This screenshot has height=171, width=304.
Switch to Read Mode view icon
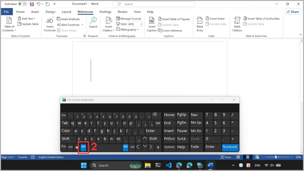238,157
